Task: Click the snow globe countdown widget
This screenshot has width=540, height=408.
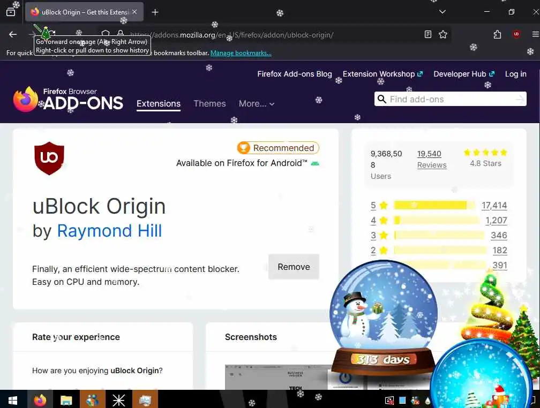Action: [x=384, y=319]
